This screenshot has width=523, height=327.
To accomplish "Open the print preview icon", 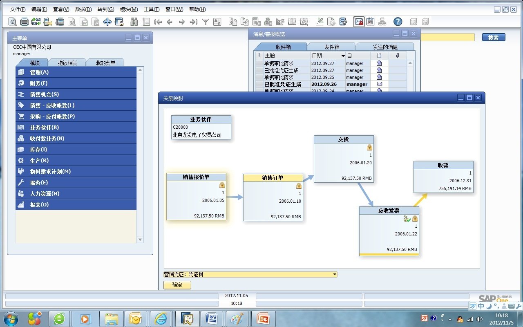I will (11, 21).
